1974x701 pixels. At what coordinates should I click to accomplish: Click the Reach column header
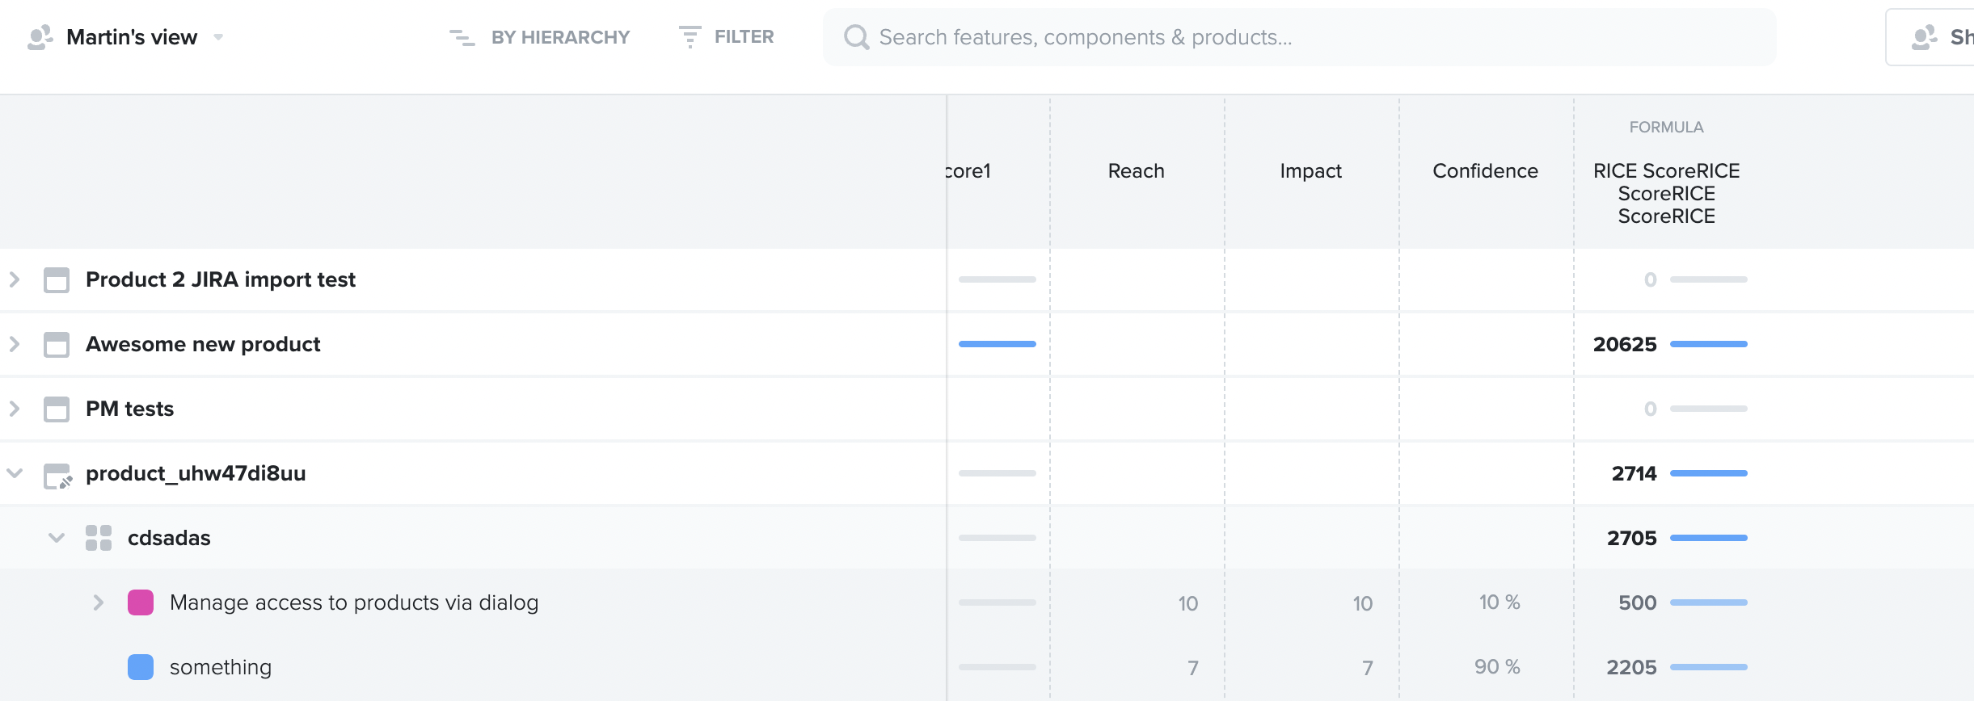click(1136, 171)
